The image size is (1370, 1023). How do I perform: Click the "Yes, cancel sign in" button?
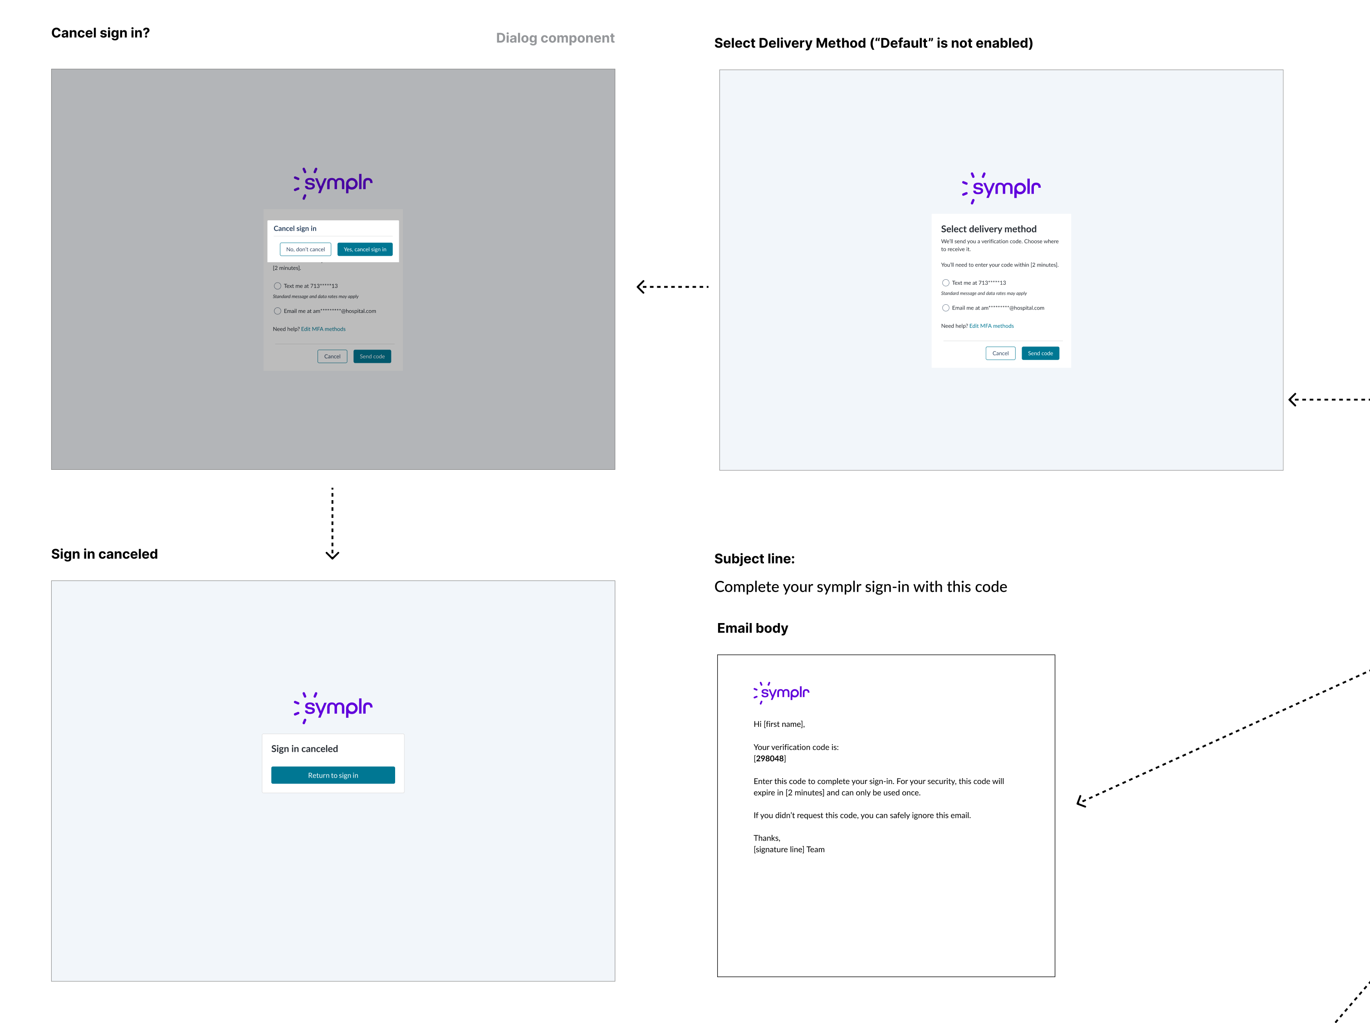click(x=365, y=249)
